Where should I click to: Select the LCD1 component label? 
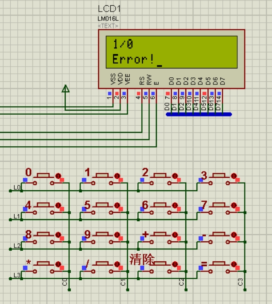[x=109, y=9]
